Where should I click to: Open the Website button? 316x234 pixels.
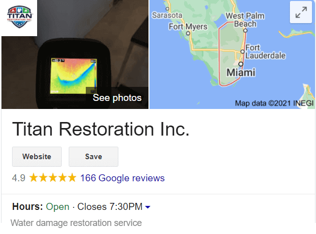coord(37,157)
